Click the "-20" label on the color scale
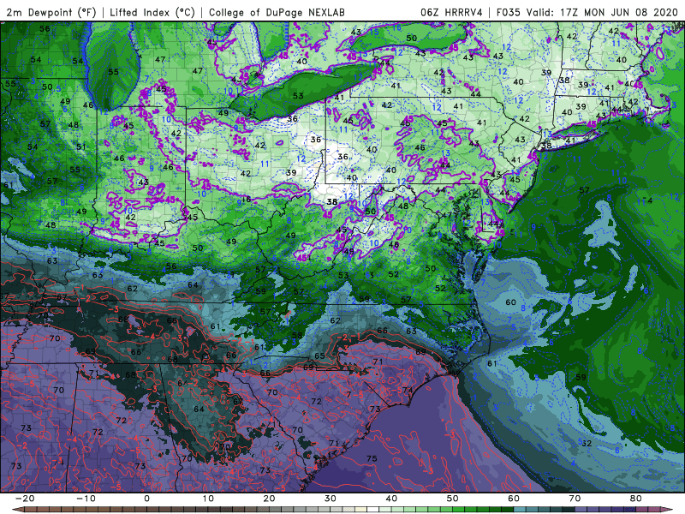The height and width of the screenshot is (514, 685). 25,499
